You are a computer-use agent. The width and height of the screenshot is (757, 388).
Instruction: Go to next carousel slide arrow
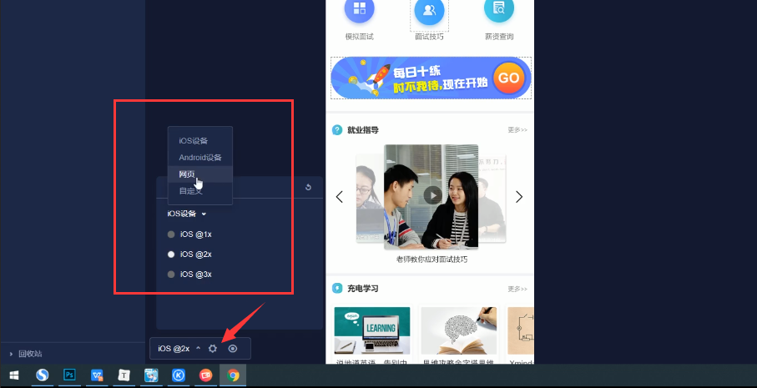click(519, 197)
